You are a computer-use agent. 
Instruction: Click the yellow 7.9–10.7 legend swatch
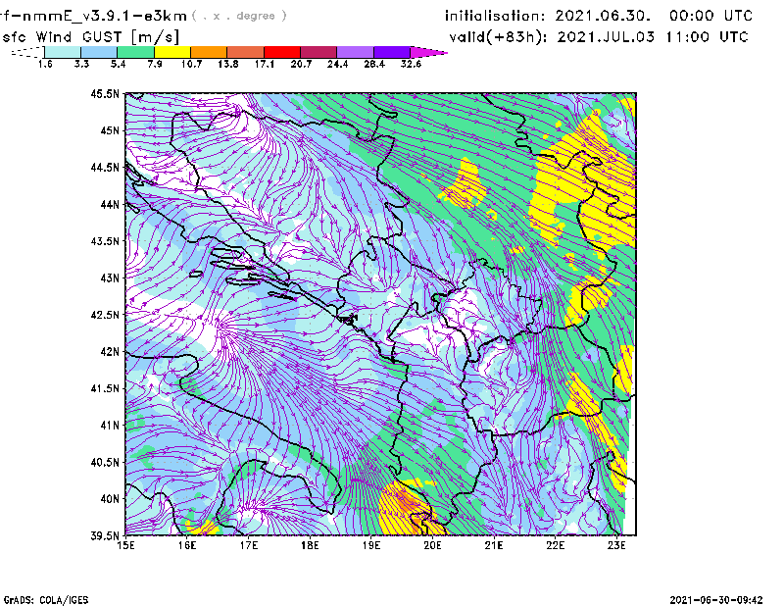172,52
